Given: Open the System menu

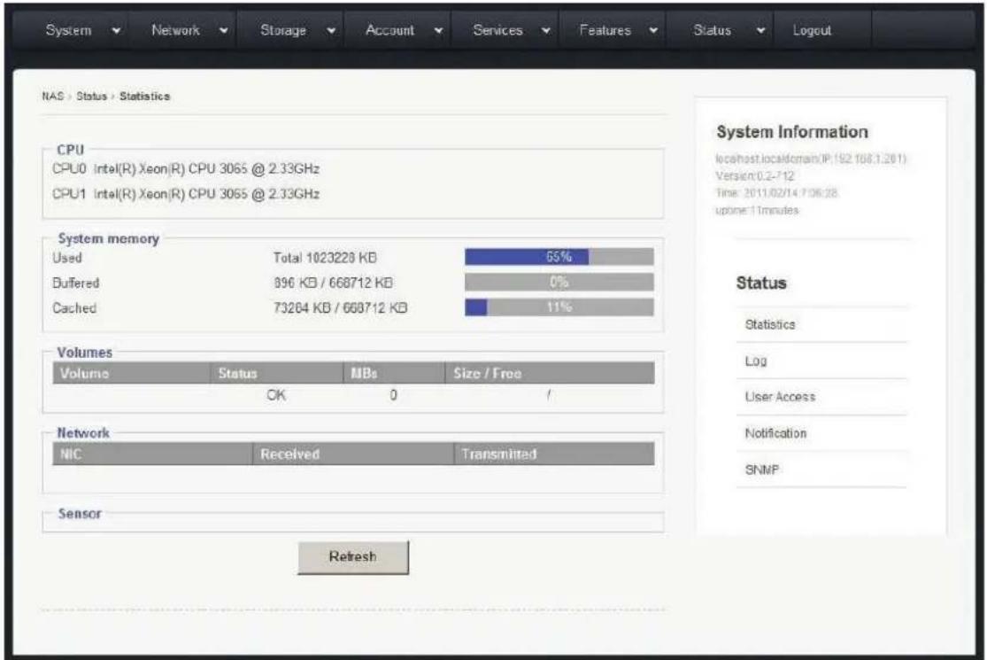Looking at the screenshot, I should (x=68, y=30).
